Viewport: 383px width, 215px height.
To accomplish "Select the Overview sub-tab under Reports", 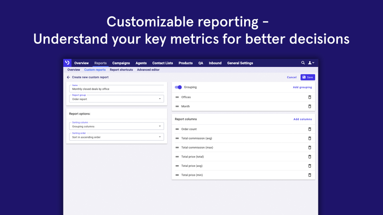I will (73, 70).
